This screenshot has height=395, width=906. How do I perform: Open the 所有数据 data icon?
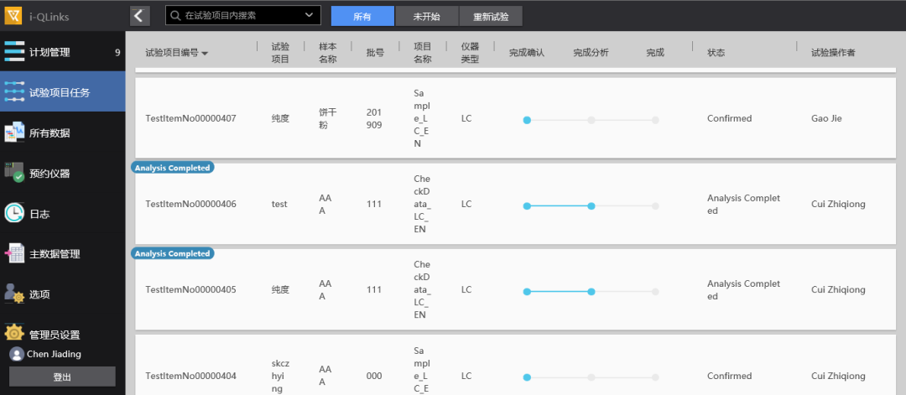click(x=14, y=133)
